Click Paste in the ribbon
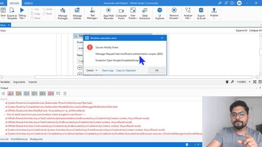 click(36, 18)
